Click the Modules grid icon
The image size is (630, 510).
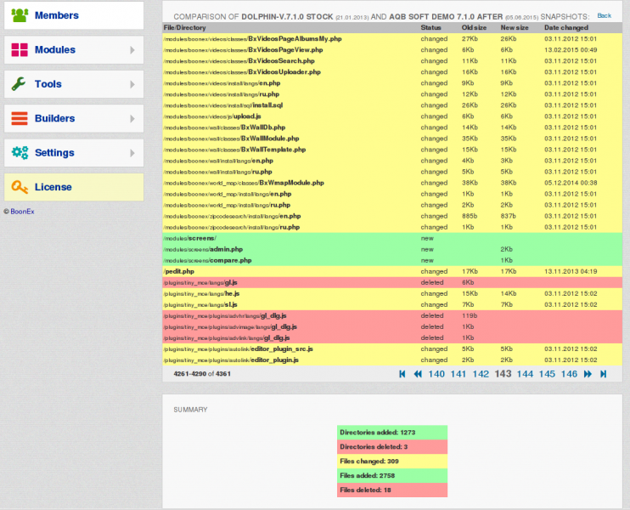click(20, 50)
